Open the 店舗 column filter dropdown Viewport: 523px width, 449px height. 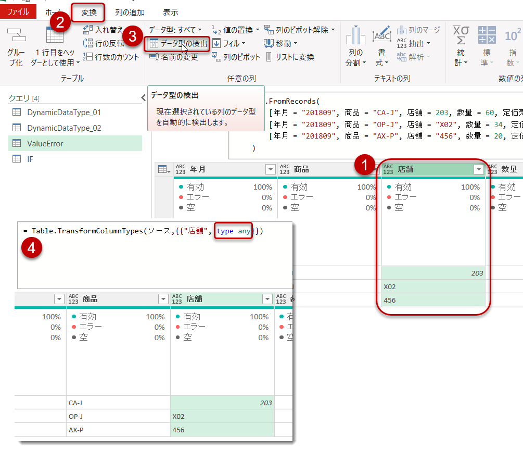pyautogui.click(x=478, y=169)
